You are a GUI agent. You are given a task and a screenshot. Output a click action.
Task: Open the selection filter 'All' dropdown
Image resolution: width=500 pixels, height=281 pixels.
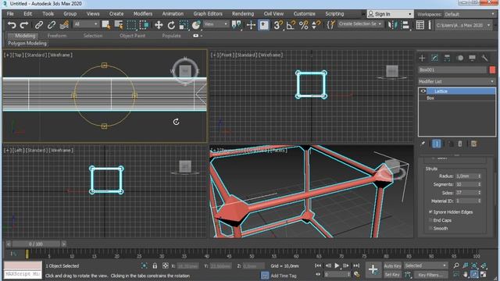pos(86,24)
